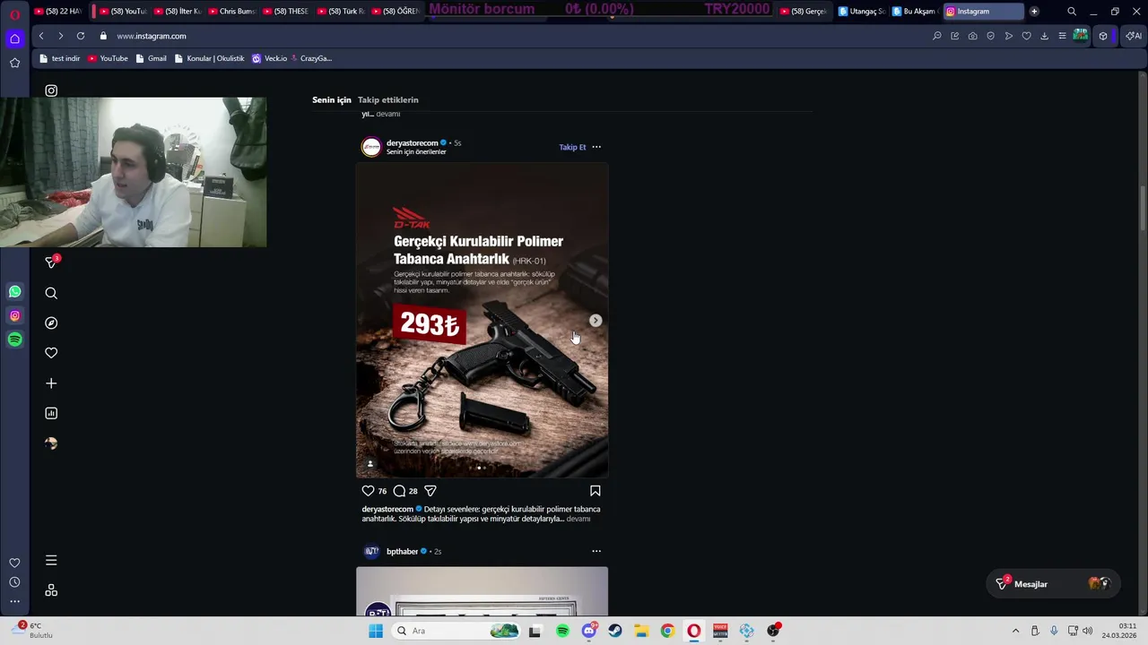The width and height of the screenshot is (1148, 645).
Task: Launch Steam from the taskbar
Action: pyautogui.click(x=615, y=631)
